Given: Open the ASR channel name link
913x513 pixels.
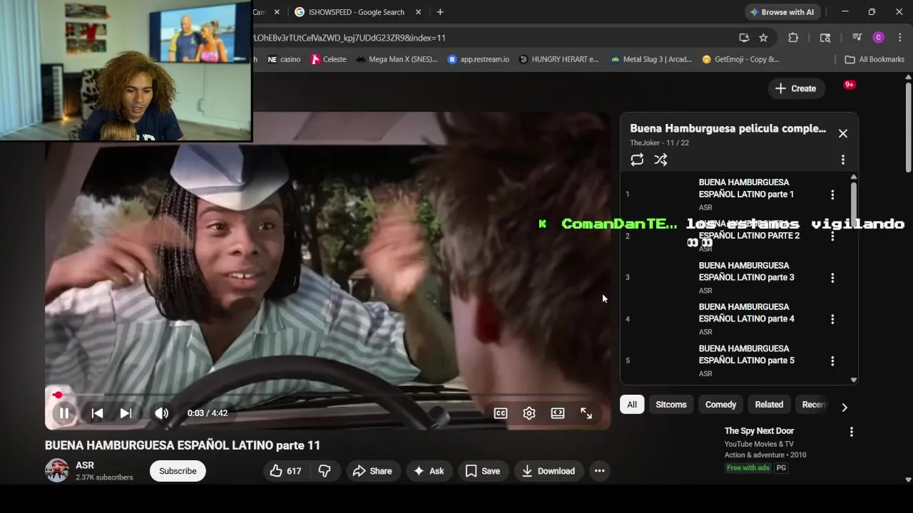Looking at the screenshot, I should 85,465.
